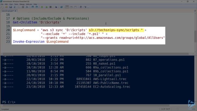
Task: Launch PowerShell.exe from the blue console icon
Action: [62, 7]
